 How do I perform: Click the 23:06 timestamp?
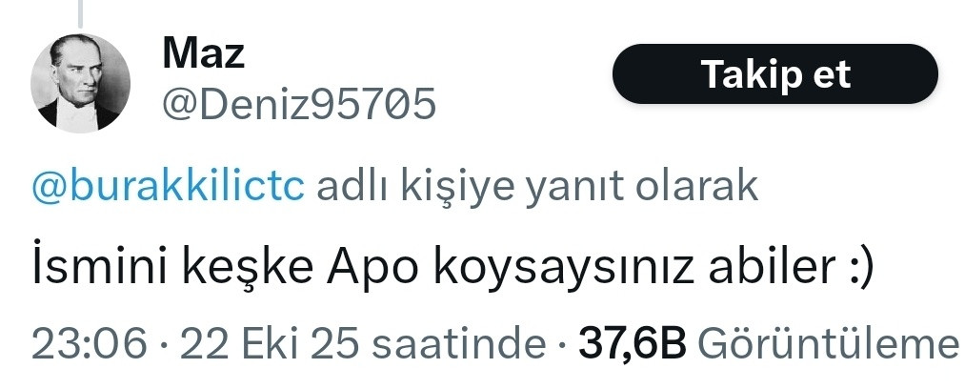[x=90, y=345]
